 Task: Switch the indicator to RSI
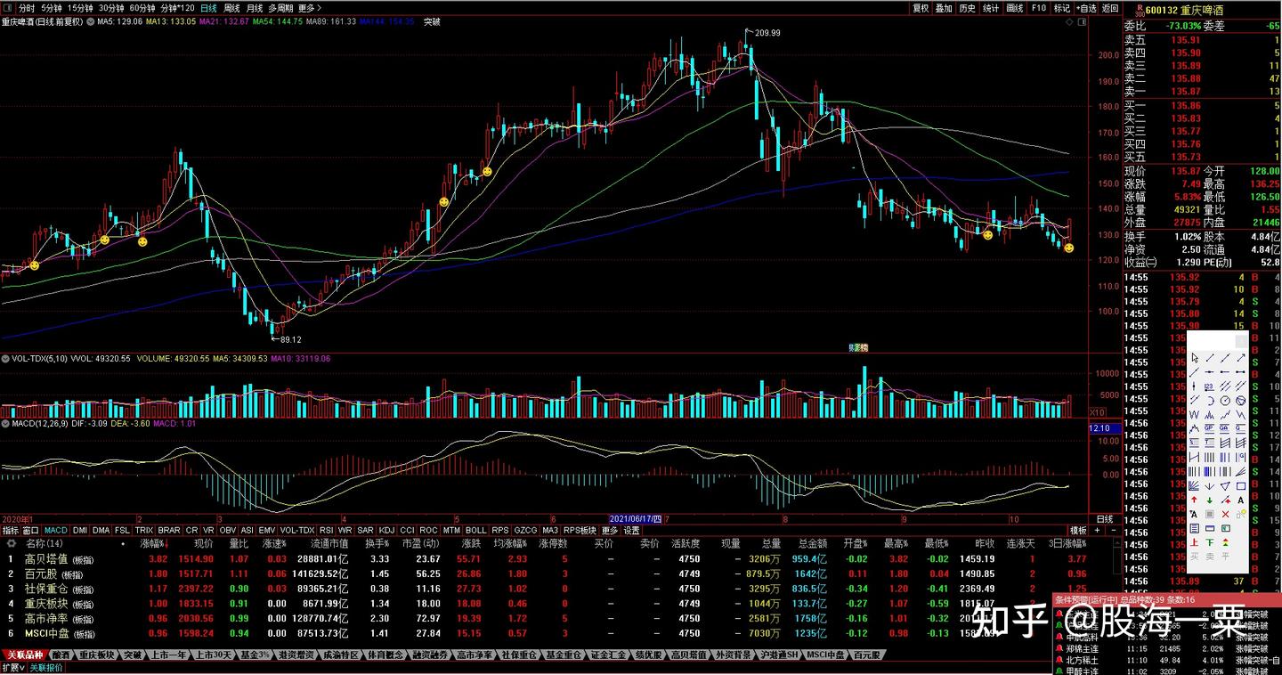point(327,530)
